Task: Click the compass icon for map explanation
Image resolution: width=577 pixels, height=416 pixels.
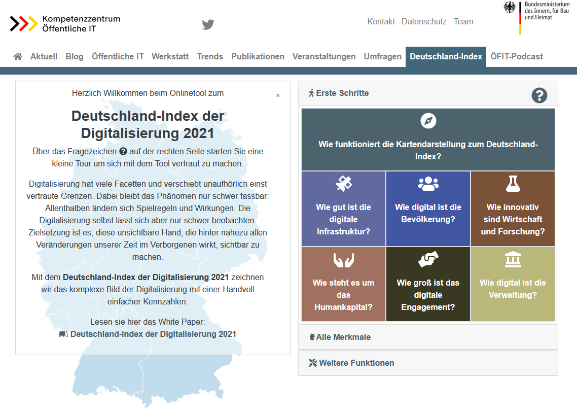Action: 428,121
